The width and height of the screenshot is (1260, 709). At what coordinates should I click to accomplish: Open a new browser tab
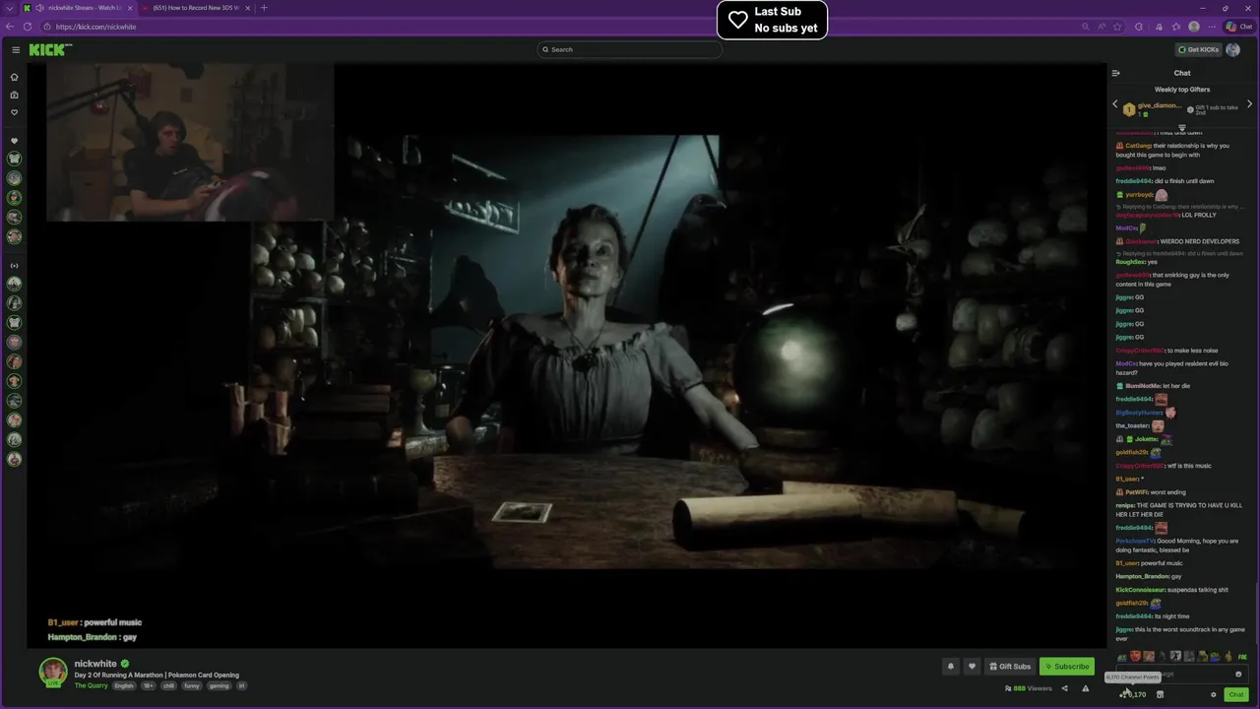pyautogui.click(x=263, y=8)
